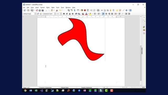Open the File menu

point(24,8)
